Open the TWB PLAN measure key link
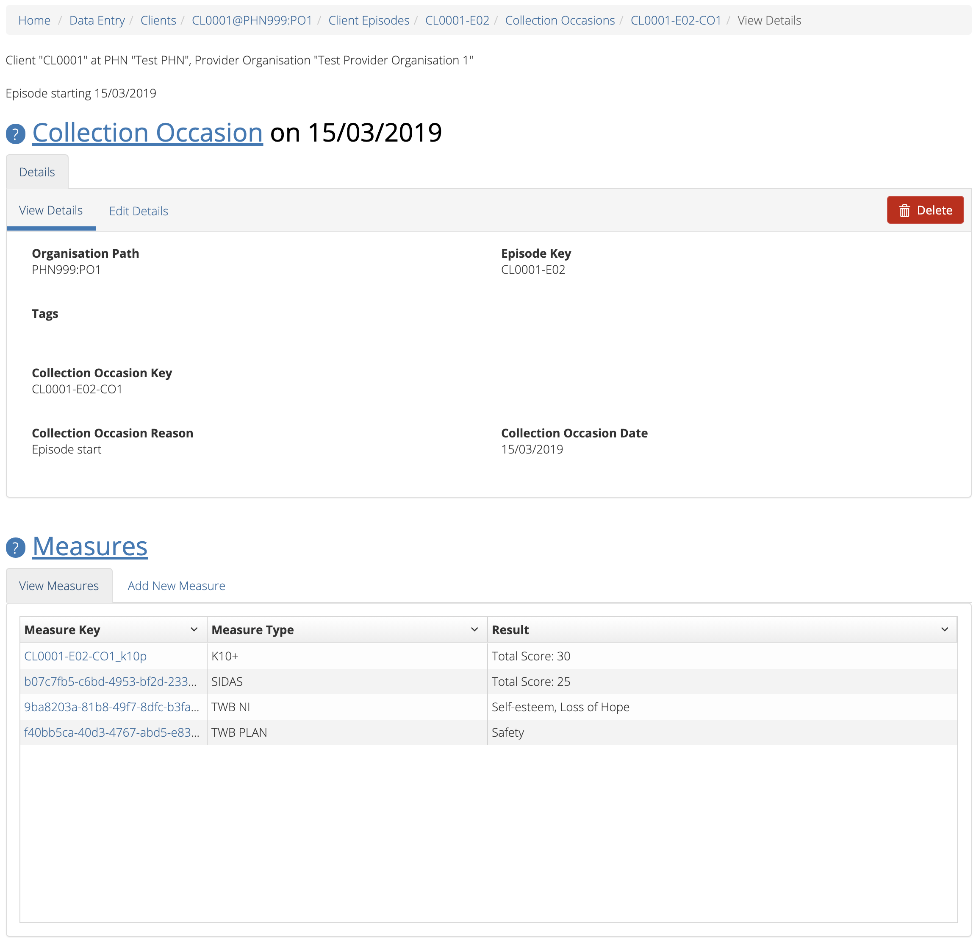The image size is (976, 941). tap(111, 732)
